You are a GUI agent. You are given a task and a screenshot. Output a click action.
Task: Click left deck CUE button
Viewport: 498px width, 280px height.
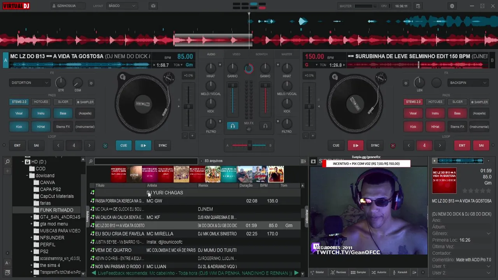123,145
